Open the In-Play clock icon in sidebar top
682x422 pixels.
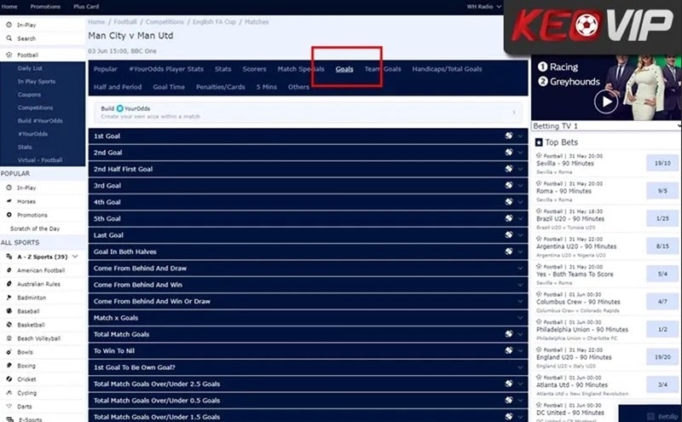pyautogui.click(x=9, y=25)
